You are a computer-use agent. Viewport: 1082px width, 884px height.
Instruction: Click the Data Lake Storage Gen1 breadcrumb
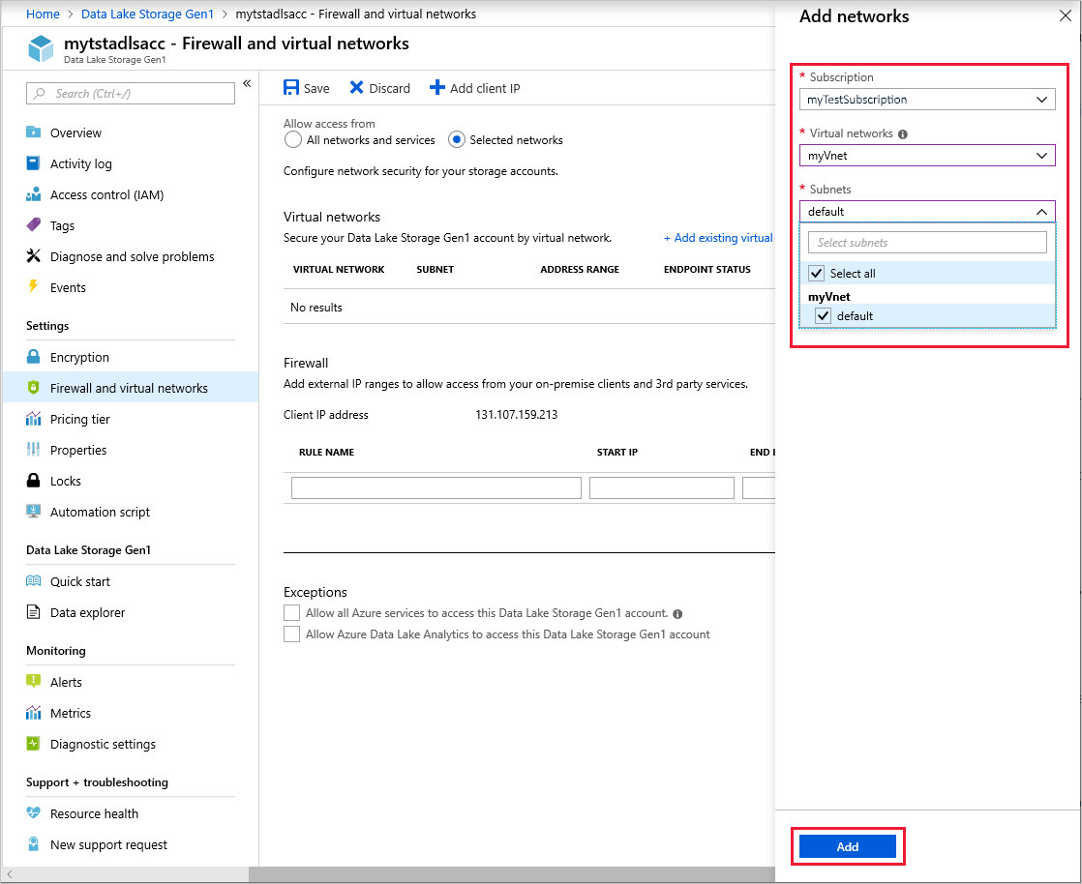click(x=148, y=15)
